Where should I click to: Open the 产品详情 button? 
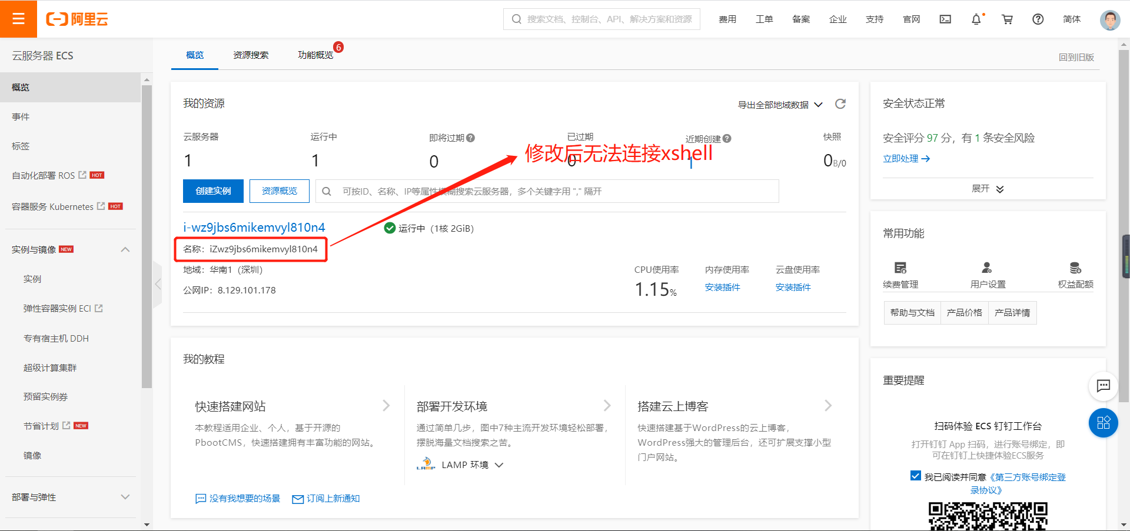pos(1012,313)
